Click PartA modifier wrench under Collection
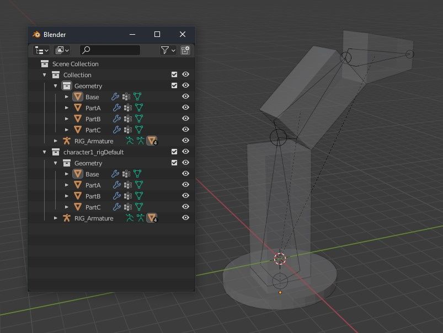The height and width of the screenshot is (333, 443). 117,108
